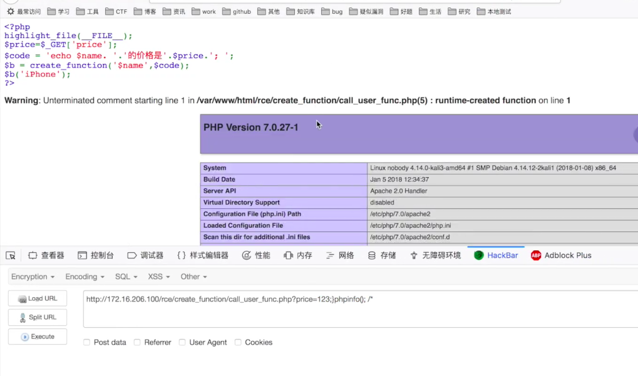Open the bug bookmark folder

[332, 11]
